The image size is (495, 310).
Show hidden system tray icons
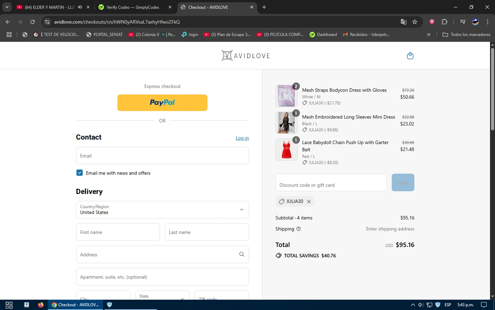click(413, 305)
